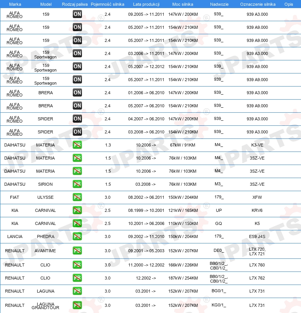Click the ULYSSE model cell
The image size is (301, 313).
pyautogui.click(x=45, y=197)
